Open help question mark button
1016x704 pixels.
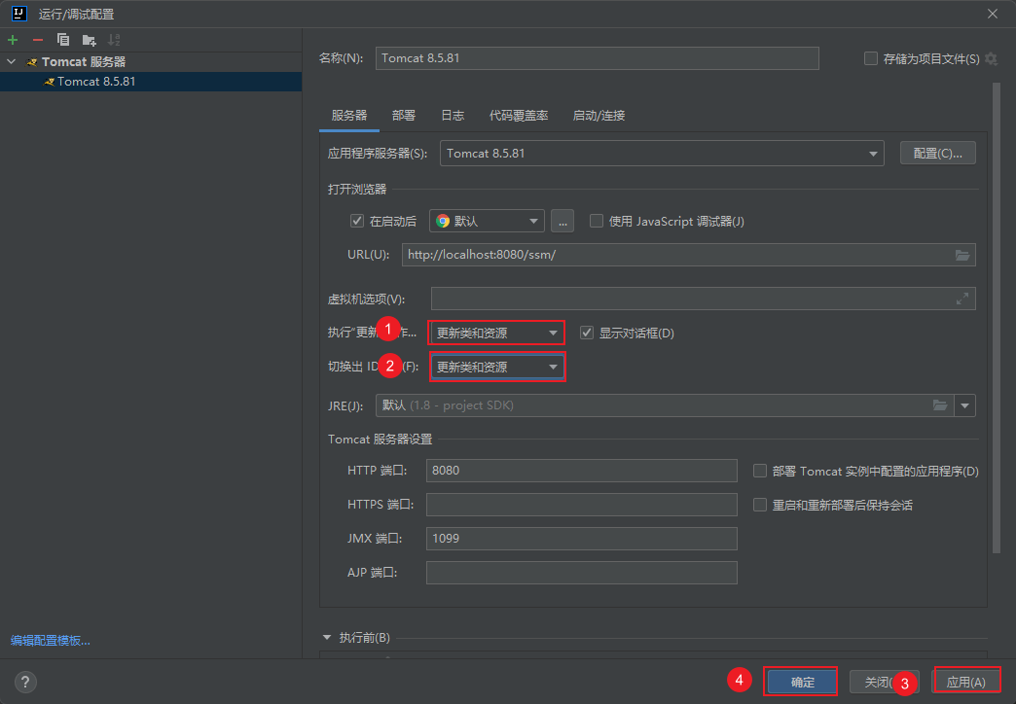[25, 682]
